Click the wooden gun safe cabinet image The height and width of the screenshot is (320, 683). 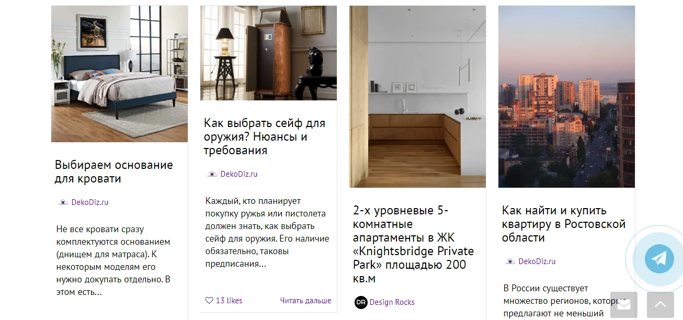268,53
